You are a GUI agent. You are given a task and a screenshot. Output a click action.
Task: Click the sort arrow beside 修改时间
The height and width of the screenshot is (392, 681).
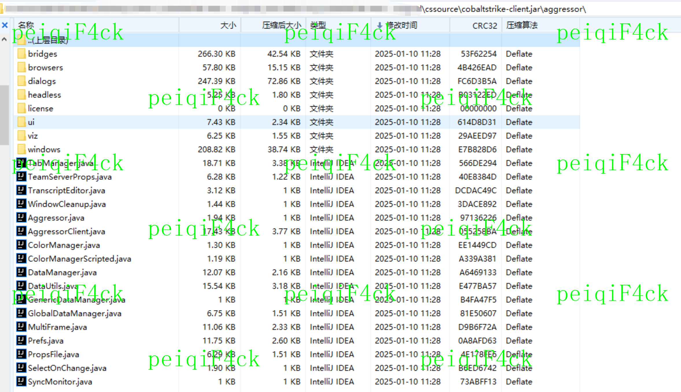[x=380, y=26]
